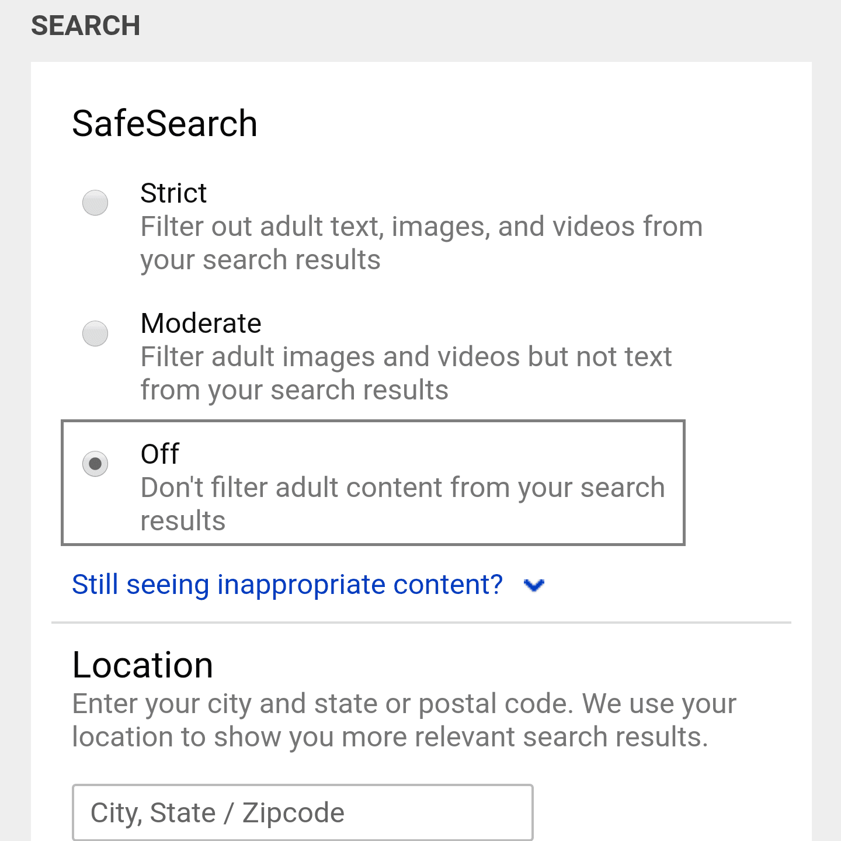The image size is (841, 841).
Task: Select the Off SafeSearch radio button
Action: tap(95, 464)
